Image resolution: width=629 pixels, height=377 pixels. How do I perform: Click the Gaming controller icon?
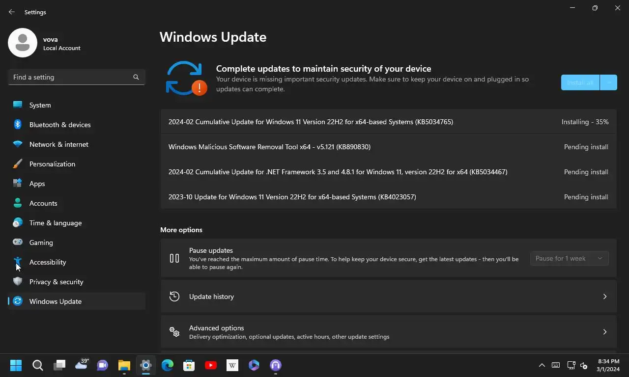click(x=18, y=242)
